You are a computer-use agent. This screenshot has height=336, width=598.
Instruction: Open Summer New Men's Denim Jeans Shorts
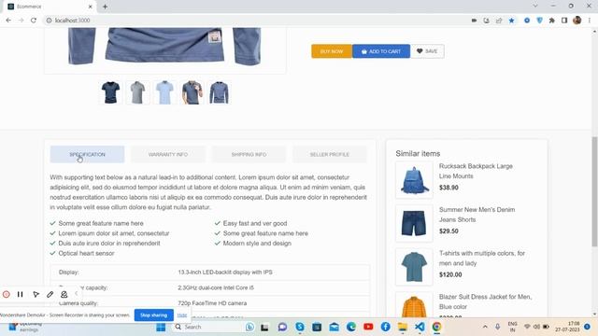click(x=477, y=215)
